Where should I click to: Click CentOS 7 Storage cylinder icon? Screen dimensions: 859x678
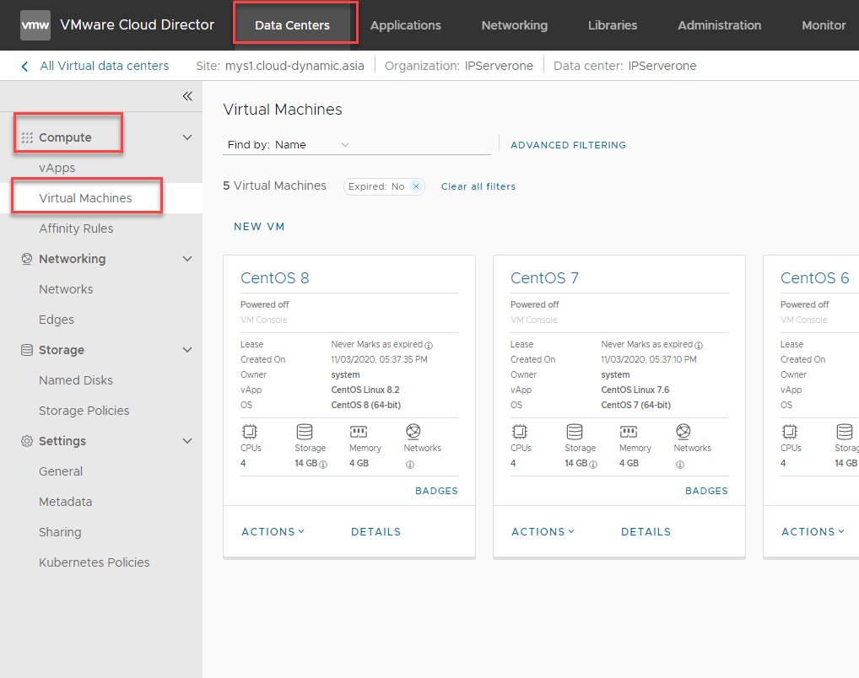[x=574, y=432]
